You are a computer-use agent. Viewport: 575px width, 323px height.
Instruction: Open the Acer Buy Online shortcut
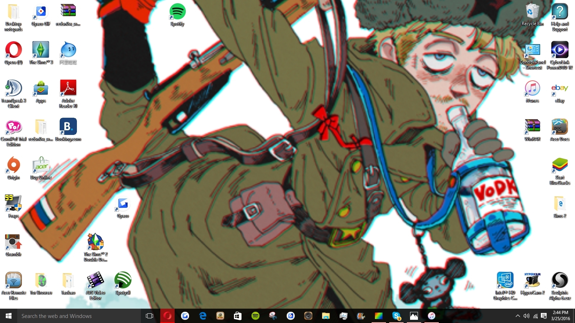(41, 168)
